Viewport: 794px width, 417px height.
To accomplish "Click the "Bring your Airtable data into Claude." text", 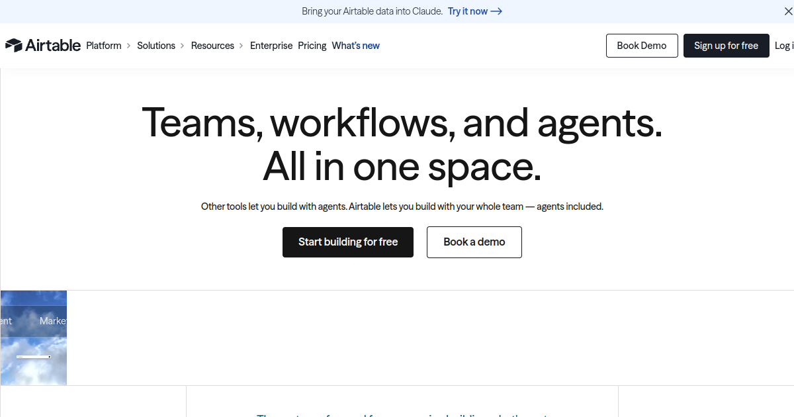I will (x=372, y=11).
